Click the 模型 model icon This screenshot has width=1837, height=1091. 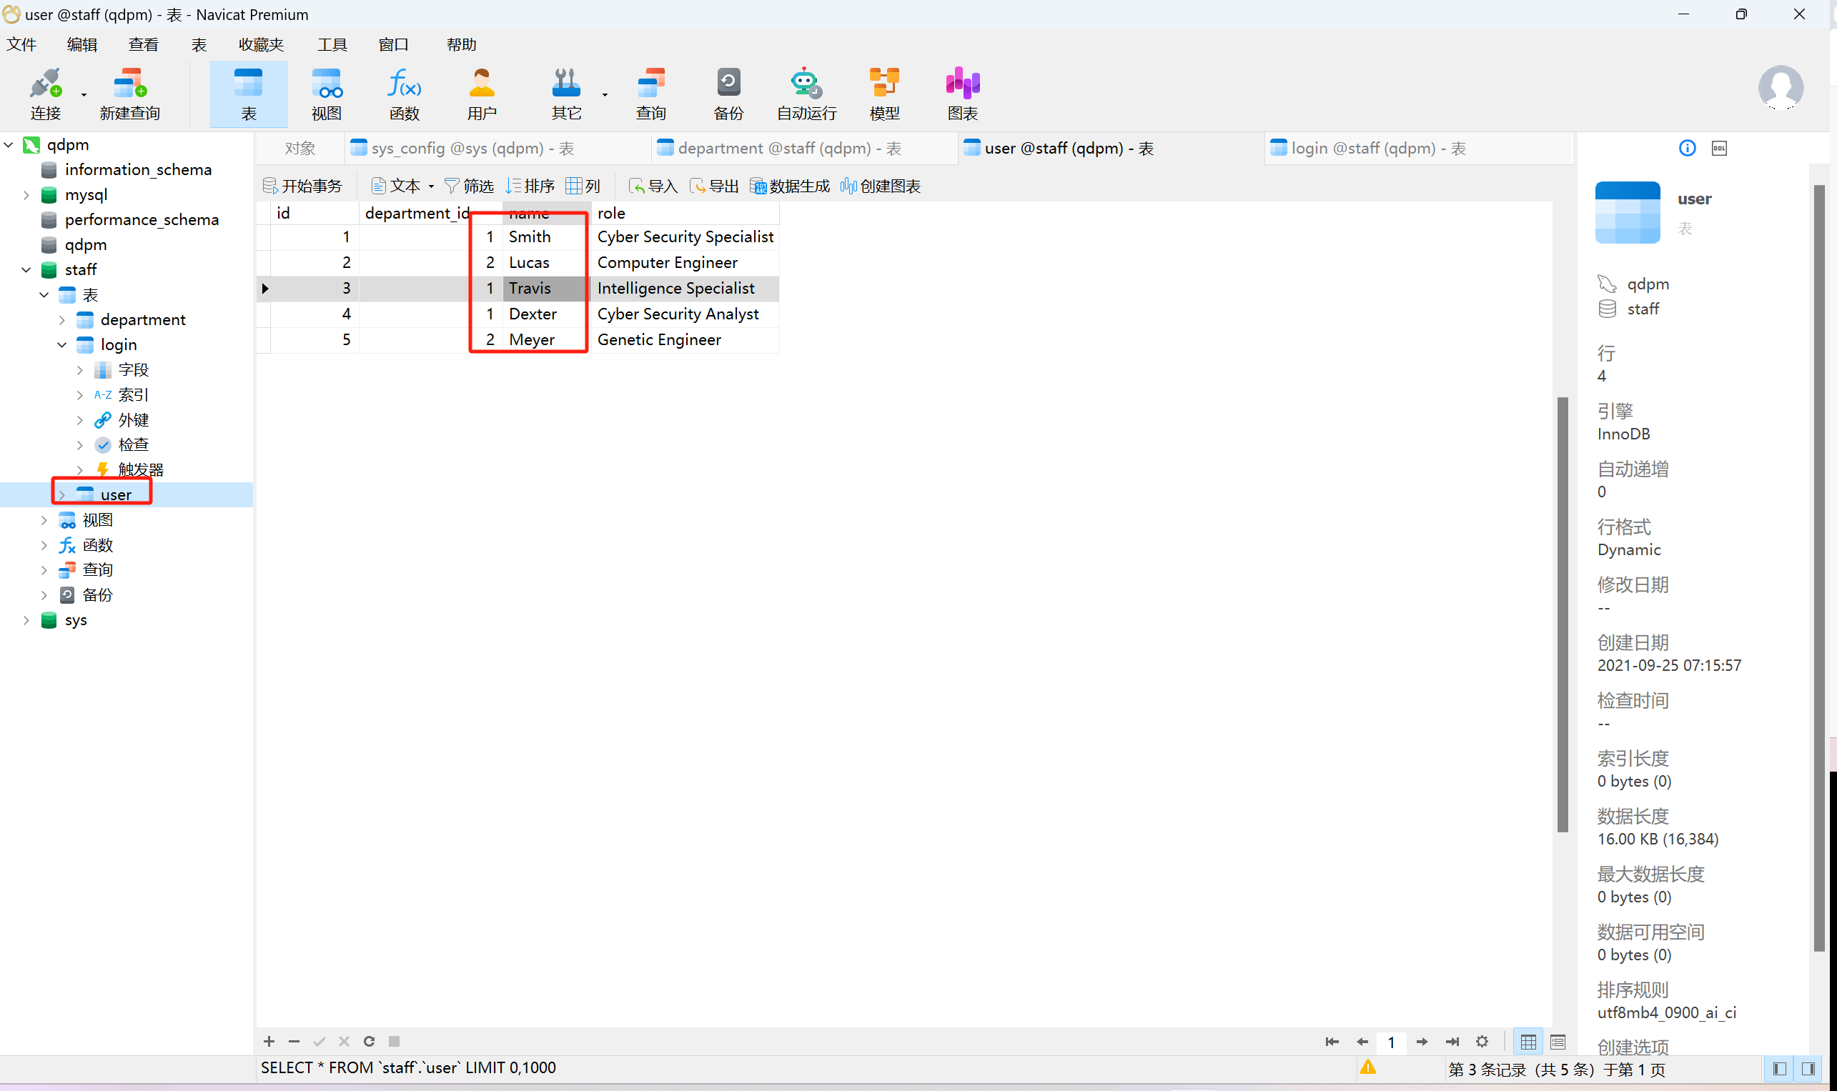(883, 94)
